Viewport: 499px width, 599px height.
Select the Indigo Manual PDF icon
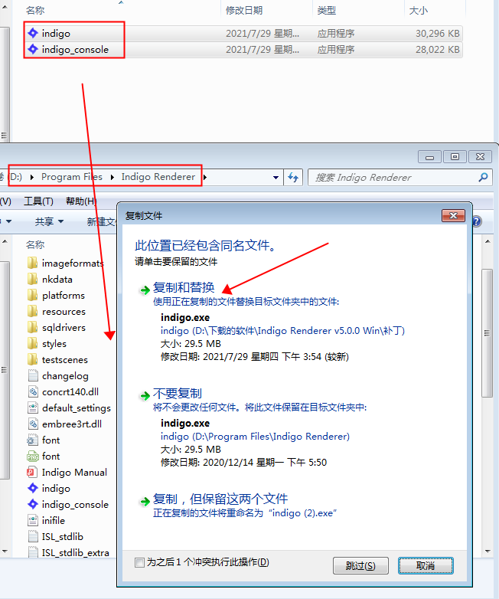[33, 472]
